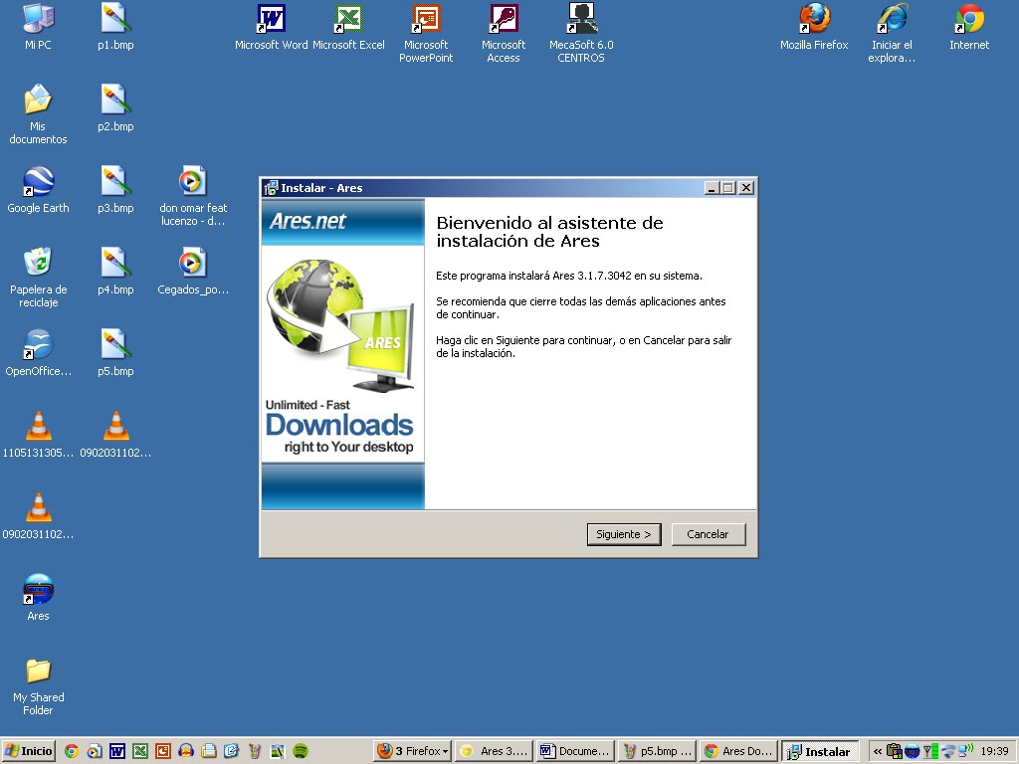Click Word icon in quick launch bar

pos(117,751)
